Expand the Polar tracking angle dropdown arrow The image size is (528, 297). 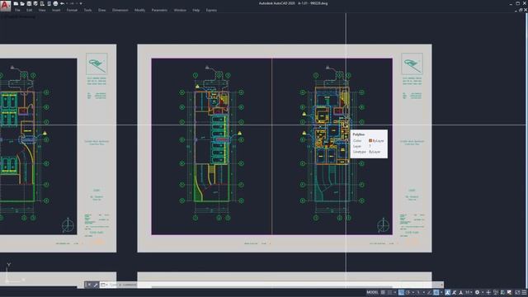click(412, 293)
